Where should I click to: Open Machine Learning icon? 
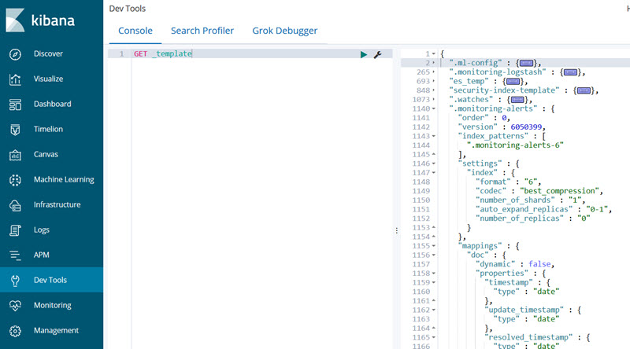pos(15,180)
